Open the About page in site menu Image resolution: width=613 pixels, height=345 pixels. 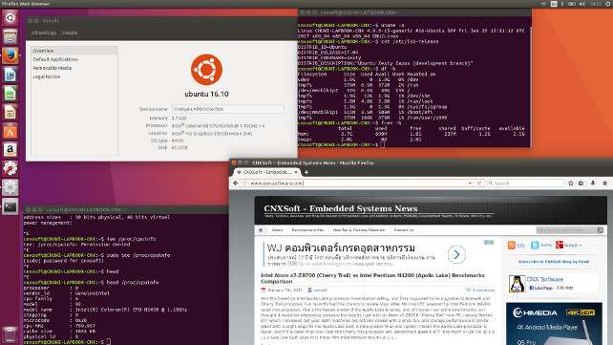click(x=277, y=230)
